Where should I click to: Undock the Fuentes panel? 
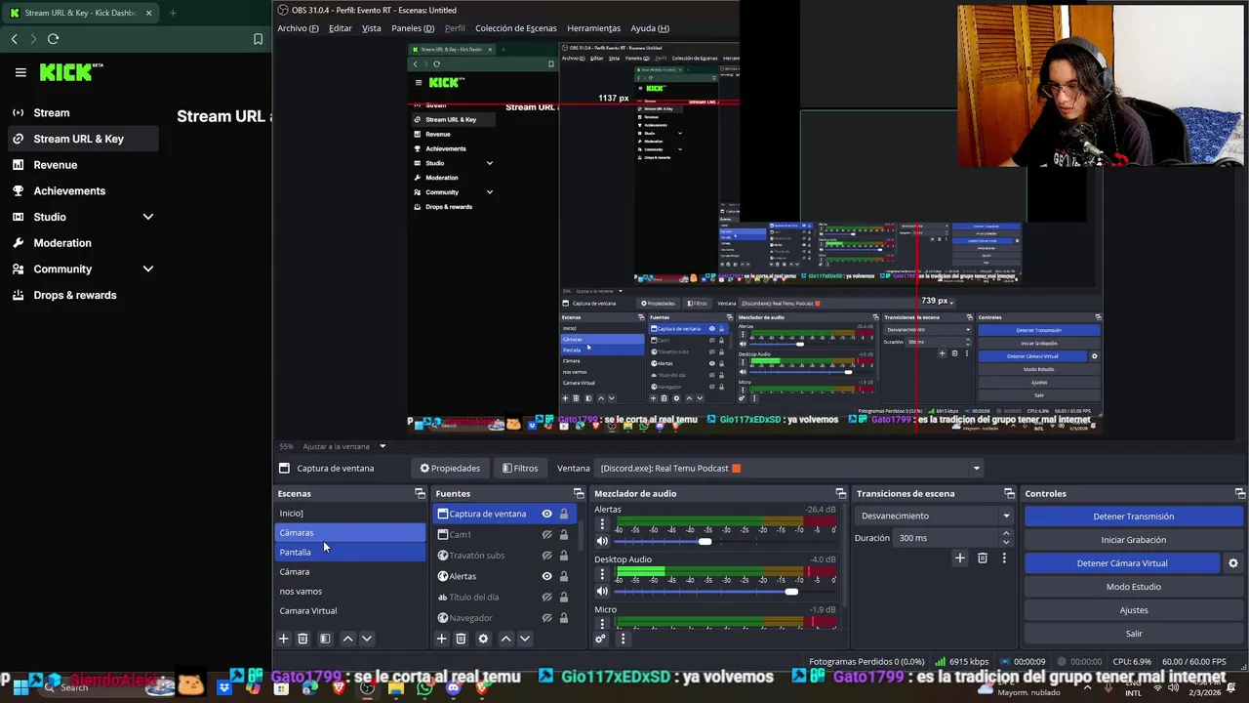coord(579,494)
